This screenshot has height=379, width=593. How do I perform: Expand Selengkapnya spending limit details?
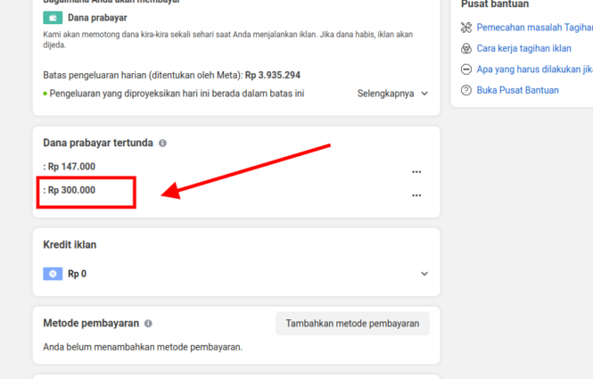tap(392, 94)
